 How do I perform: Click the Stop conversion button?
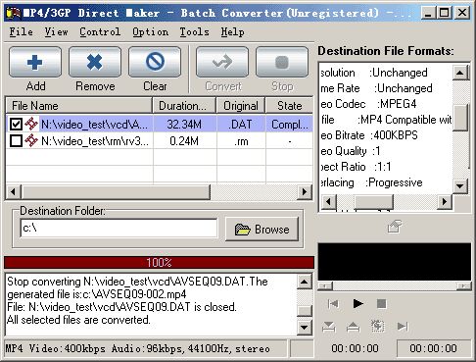point(282,62)
